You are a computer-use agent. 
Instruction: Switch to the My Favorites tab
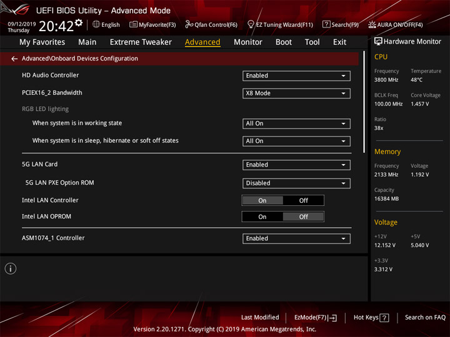click(x=42, y=42)
